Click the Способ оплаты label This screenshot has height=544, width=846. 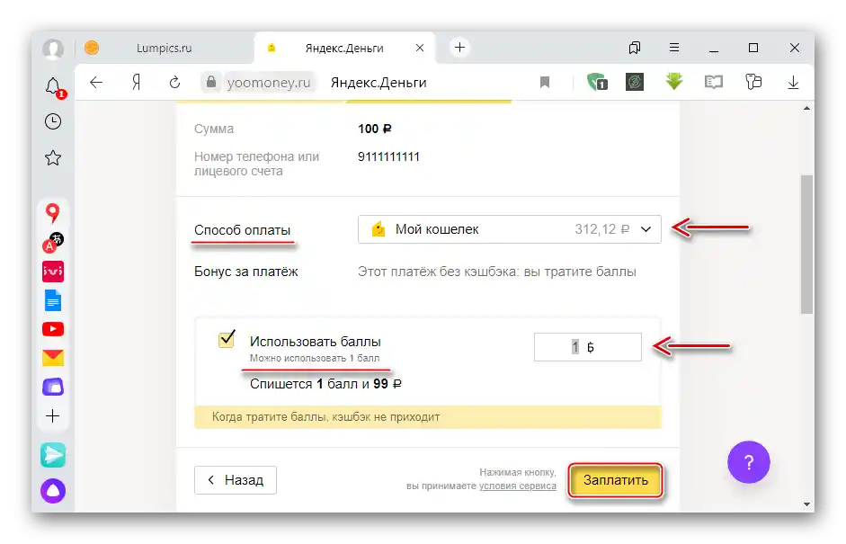click(242, 230)
